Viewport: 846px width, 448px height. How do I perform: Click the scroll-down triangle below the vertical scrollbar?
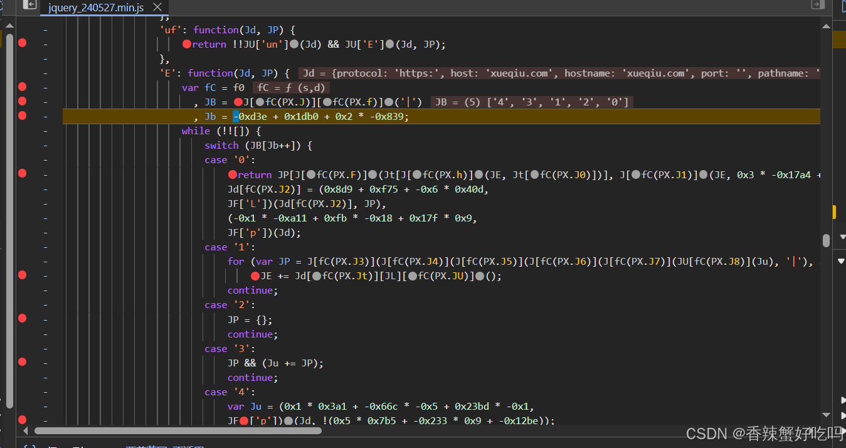(827, 413)
